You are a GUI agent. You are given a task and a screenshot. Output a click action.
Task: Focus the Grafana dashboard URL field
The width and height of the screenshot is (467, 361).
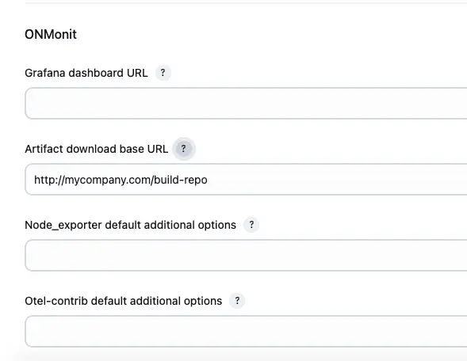(x=246, y=103)
